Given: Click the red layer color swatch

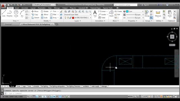Looking at the screenshot, I should point(73,18).
